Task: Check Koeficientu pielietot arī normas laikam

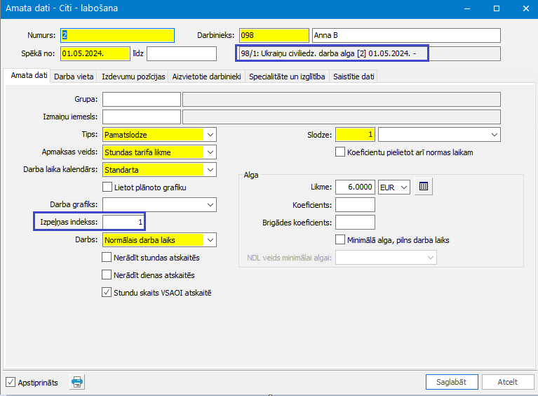Action: (340, 152)
